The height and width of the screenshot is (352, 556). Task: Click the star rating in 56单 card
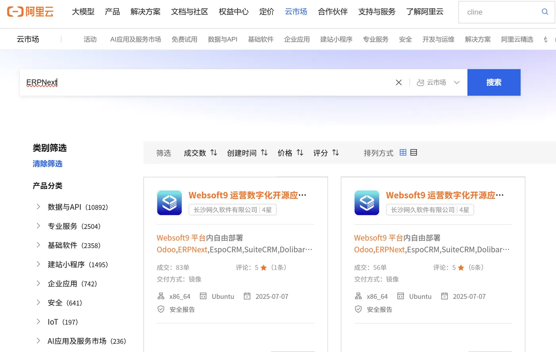pos(461,267)
